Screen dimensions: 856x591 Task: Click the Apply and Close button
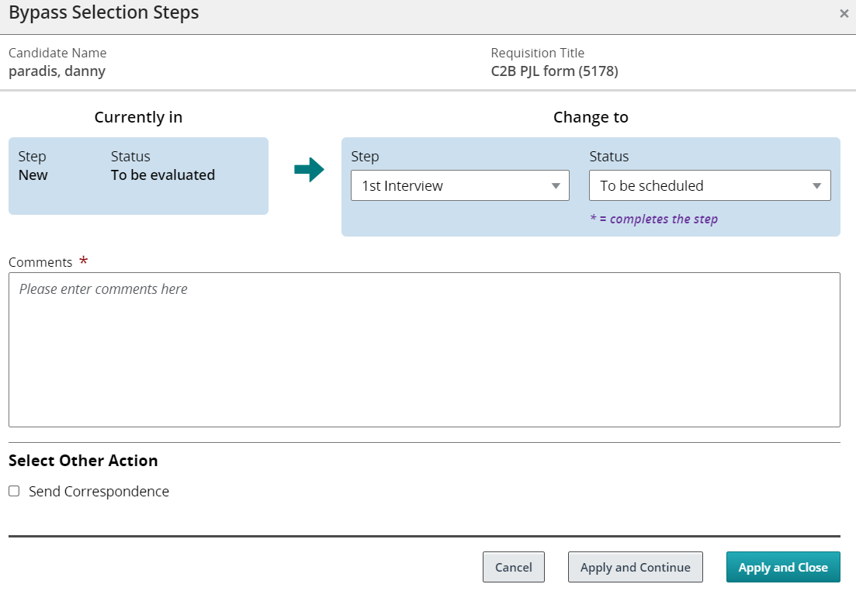point(782,567)
